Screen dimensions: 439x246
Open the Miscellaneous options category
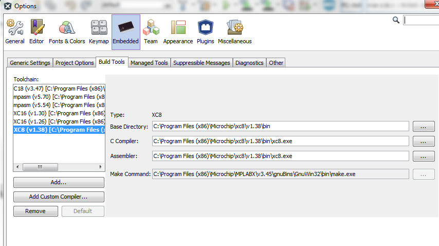click(x=234, y=32)
